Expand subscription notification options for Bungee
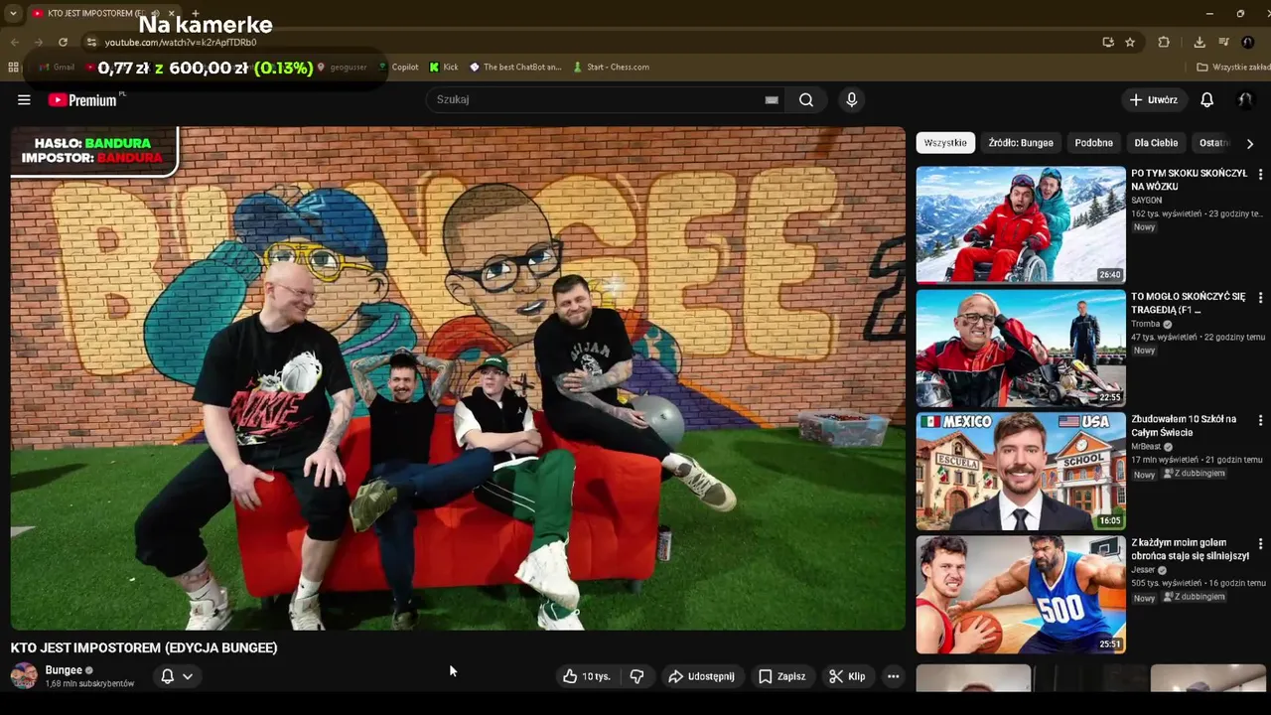 [177, 676]
